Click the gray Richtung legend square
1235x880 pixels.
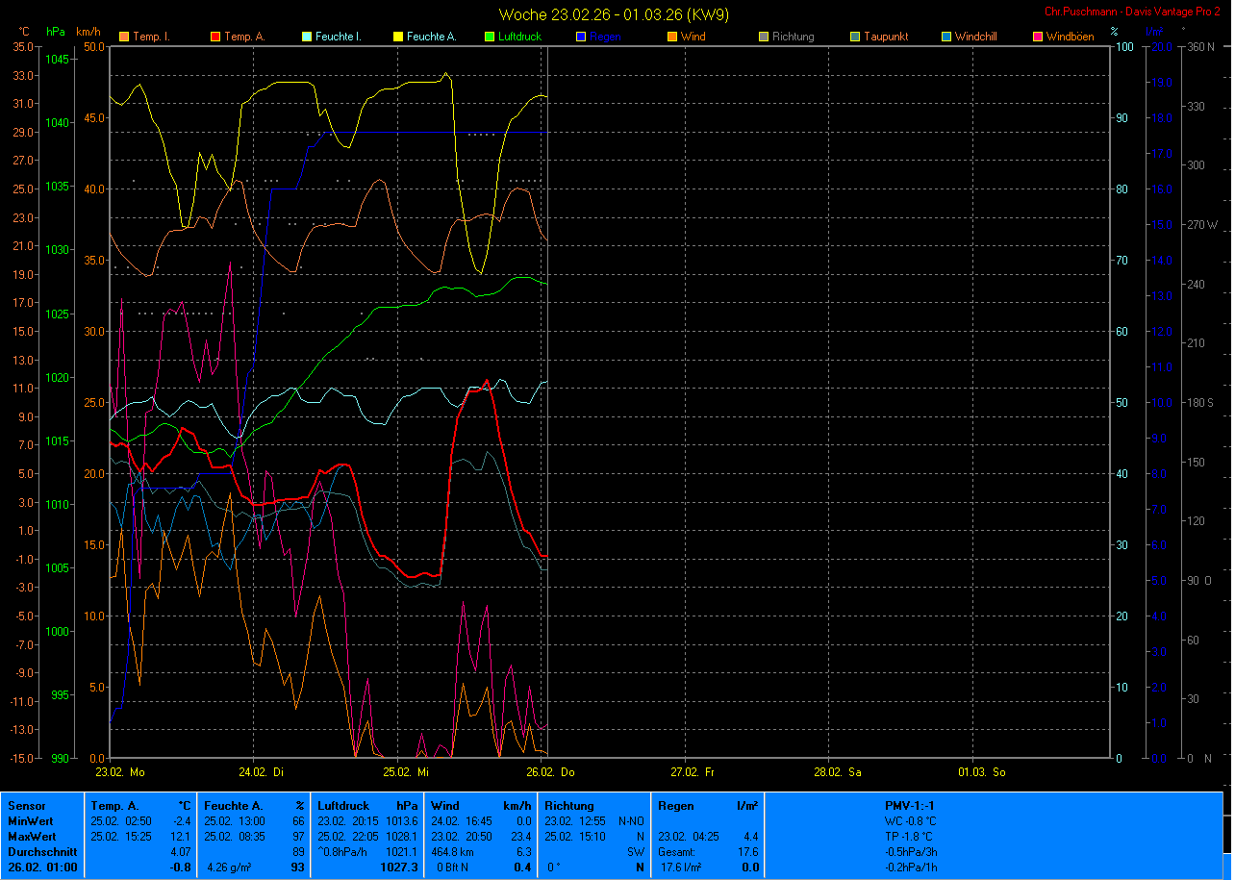pos(764,38)
